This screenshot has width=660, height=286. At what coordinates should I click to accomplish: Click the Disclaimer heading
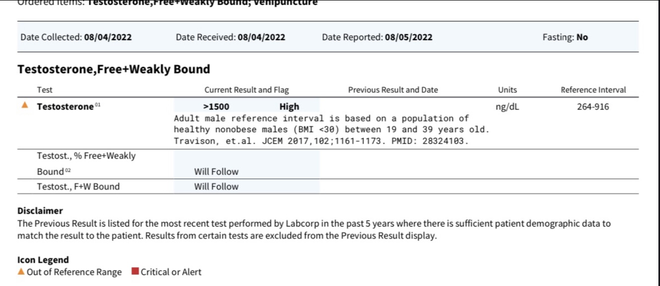pos(40,211)
